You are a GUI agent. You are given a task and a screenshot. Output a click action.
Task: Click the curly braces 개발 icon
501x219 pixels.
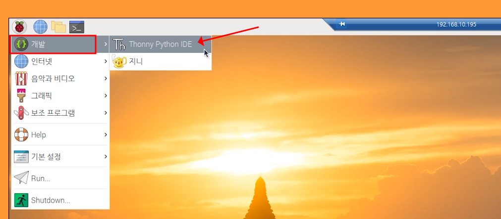coord(21,44)
